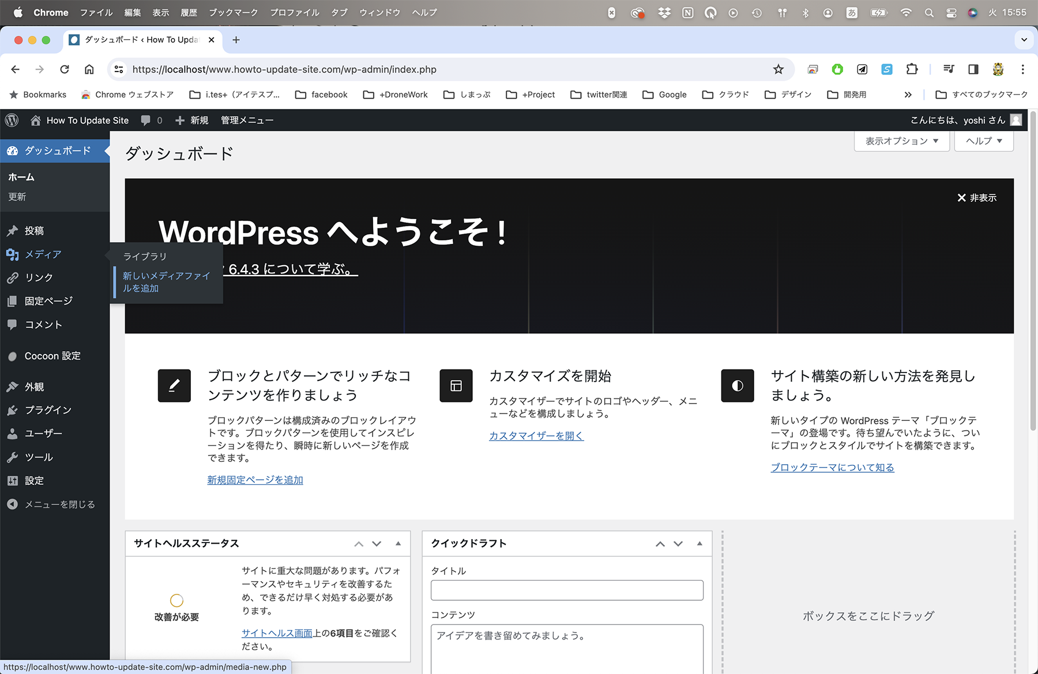
Task: Open the Chrome three-dot menu
Action: click(1023, 69)
